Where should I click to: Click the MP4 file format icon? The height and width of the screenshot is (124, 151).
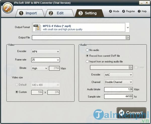(x=37, y=27)
